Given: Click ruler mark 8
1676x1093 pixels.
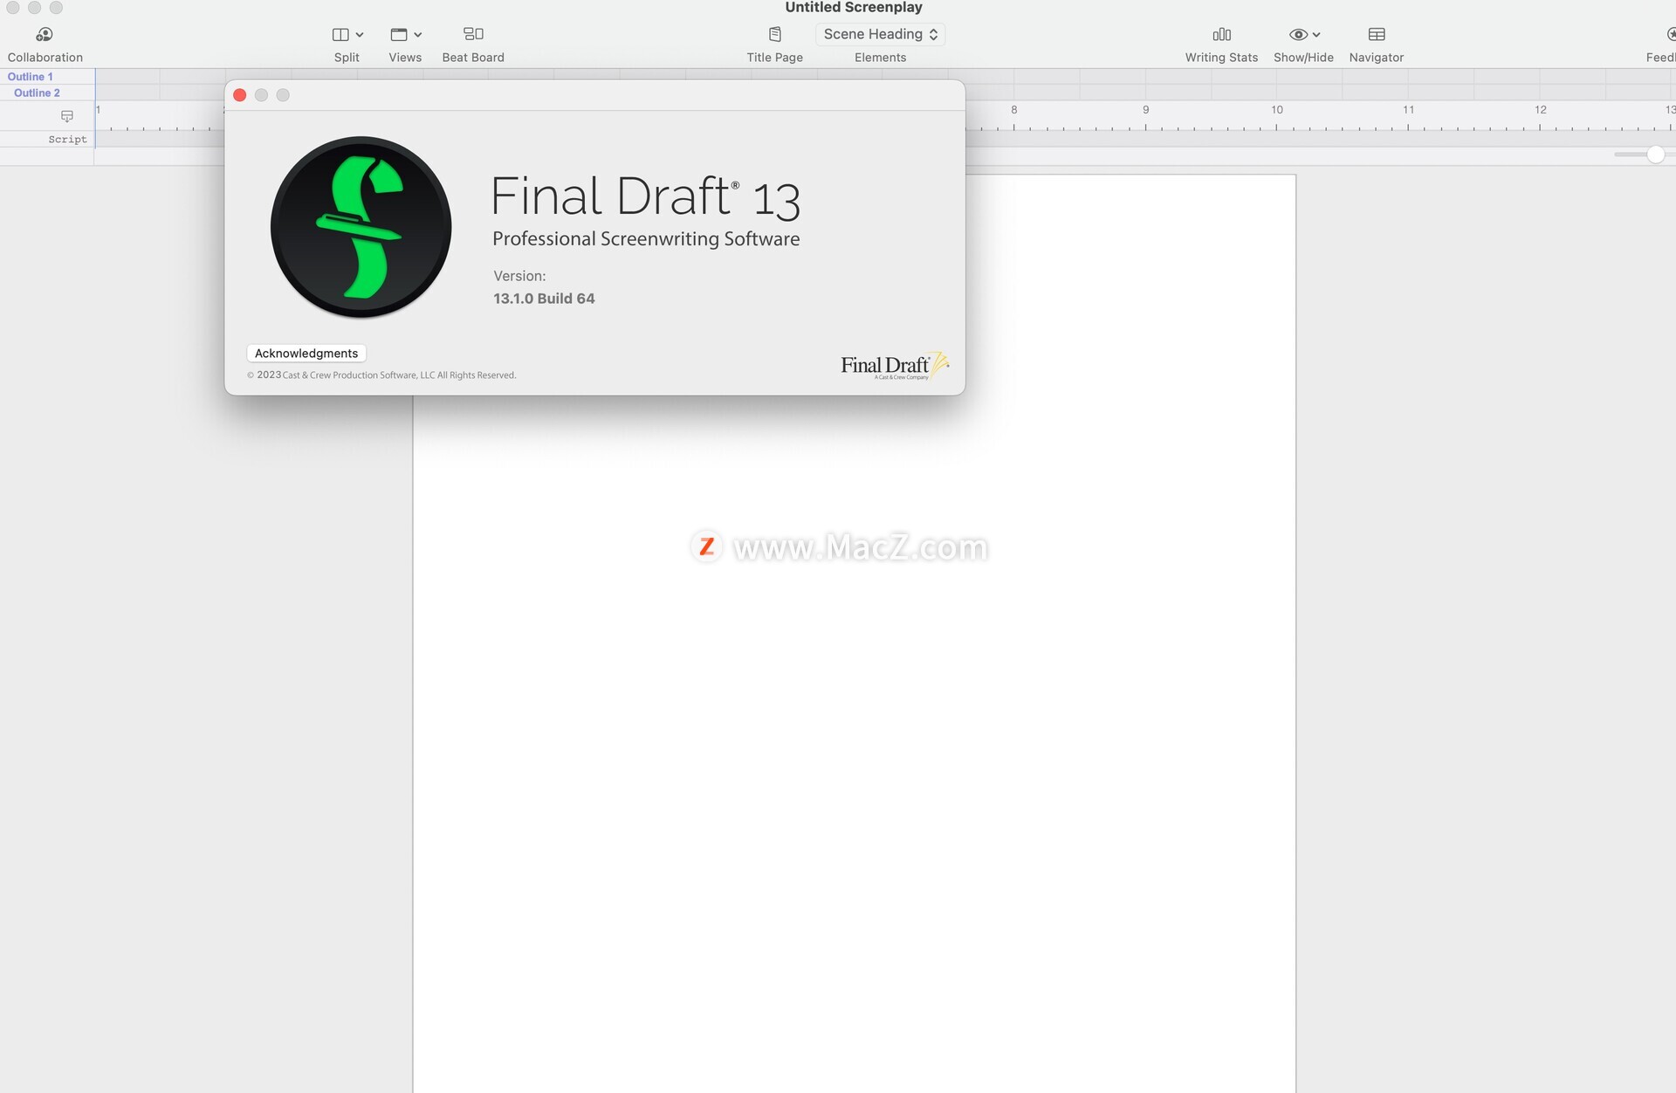Looking at the screenshot, I should click(x=1014, y=110).
